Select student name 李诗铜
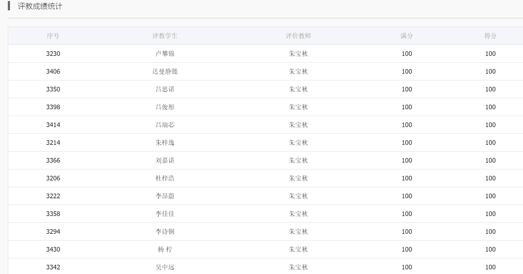Screen dimensions: 523x274 165,232
